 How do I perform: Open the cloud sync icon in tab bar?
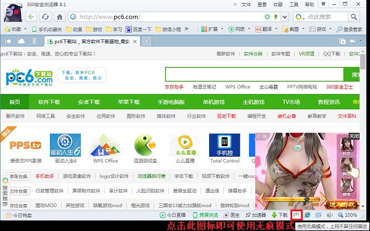coord(21,41)
